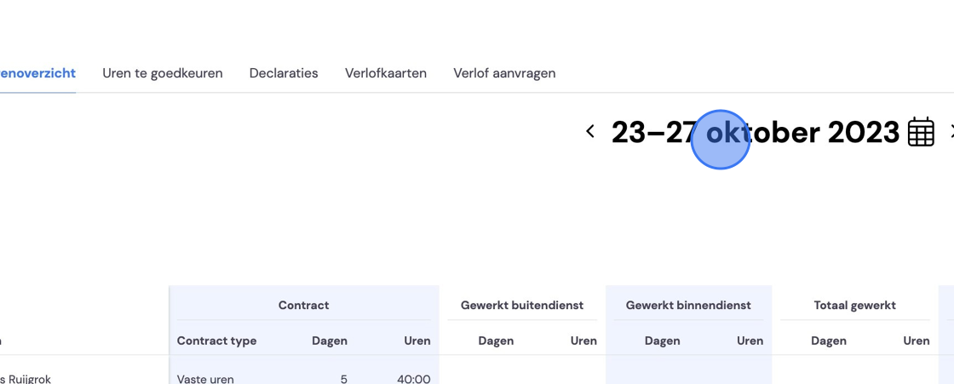Open the Declaraties tab
Image resolution: width=954 pixels, height=384 pixels.
click(284, 73)
